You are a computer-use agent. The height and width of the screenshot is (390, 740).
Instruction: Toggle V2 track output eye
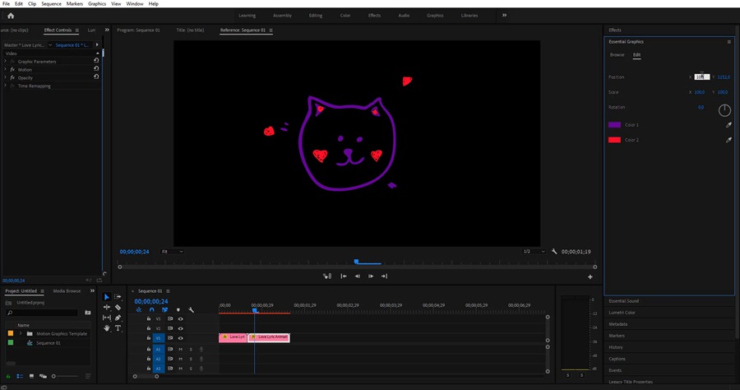[x=180, y=328]
